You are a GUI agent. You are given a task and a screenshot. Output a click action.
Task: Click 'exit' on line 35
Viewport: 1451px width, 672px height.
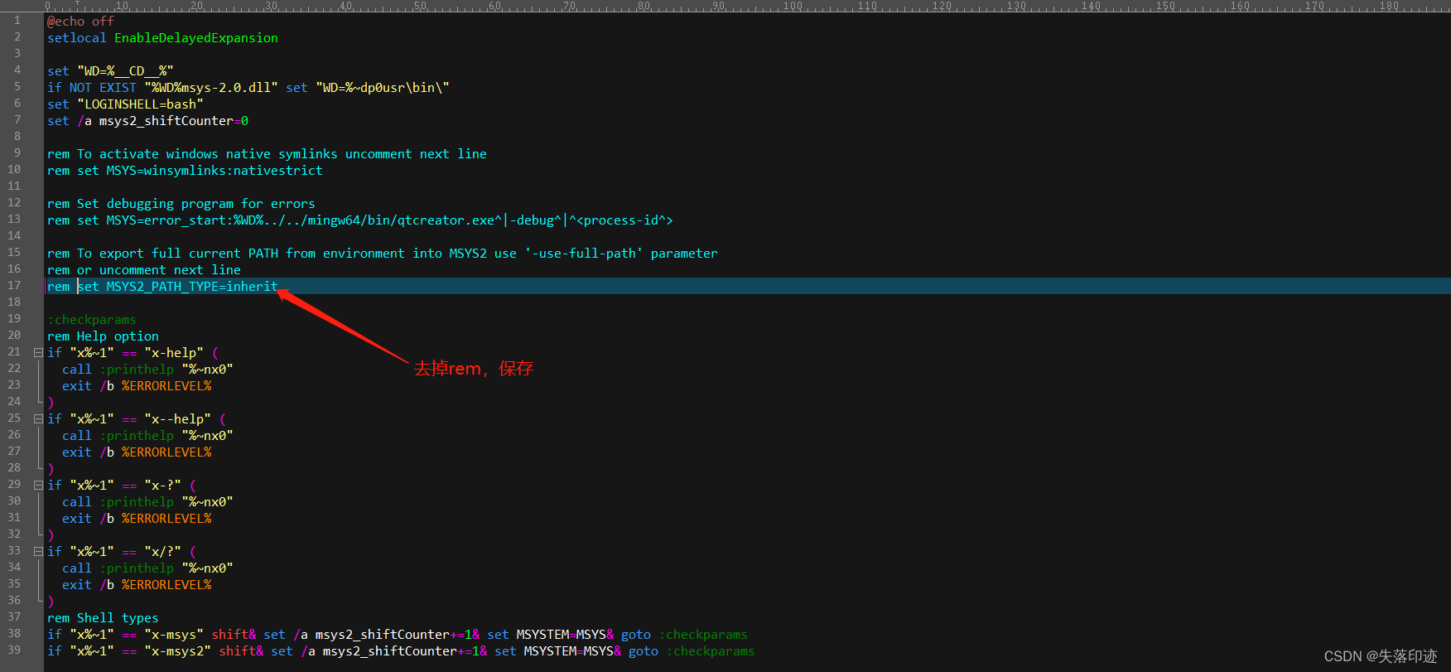coord(77,585)
